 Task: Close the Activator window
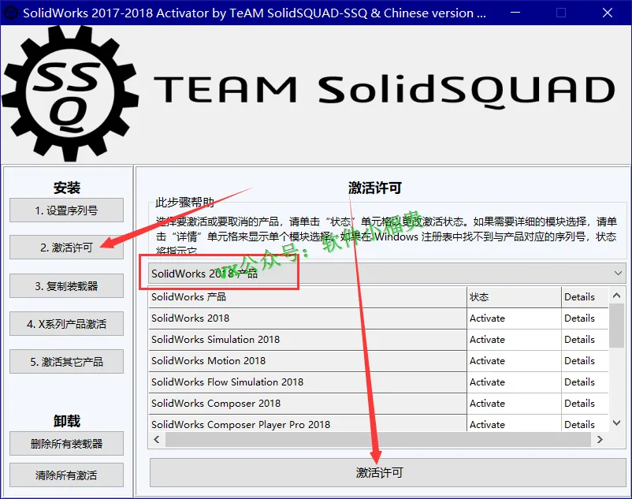coord(608,13)
